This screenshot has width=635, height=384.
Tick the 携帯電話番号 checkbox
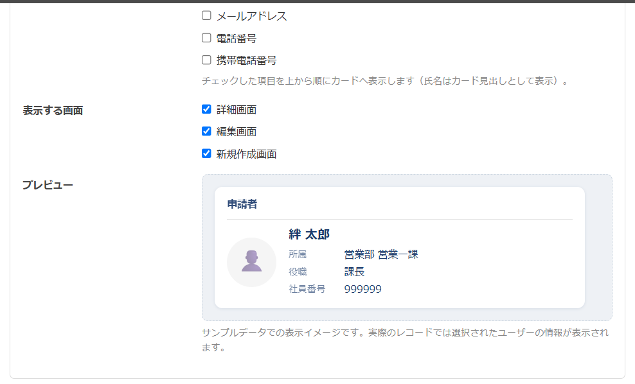pyautogui.click(x=206, y=60)
